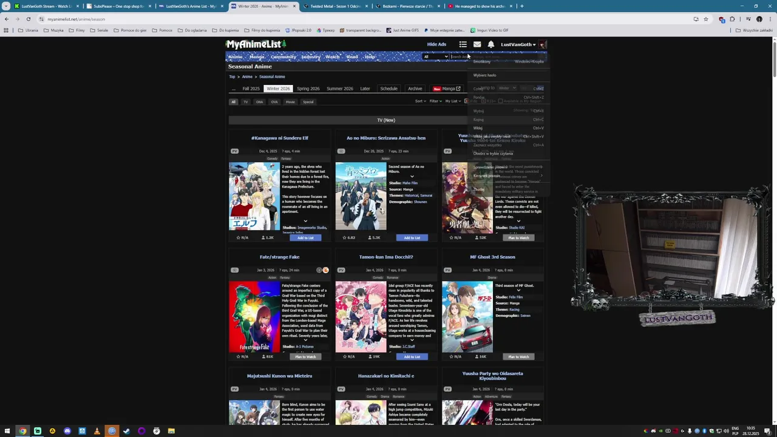Expand synopsis arrow on #Kanagawa ni Sunderu Elf
The image size is (777, 437).
coord(305,221)
